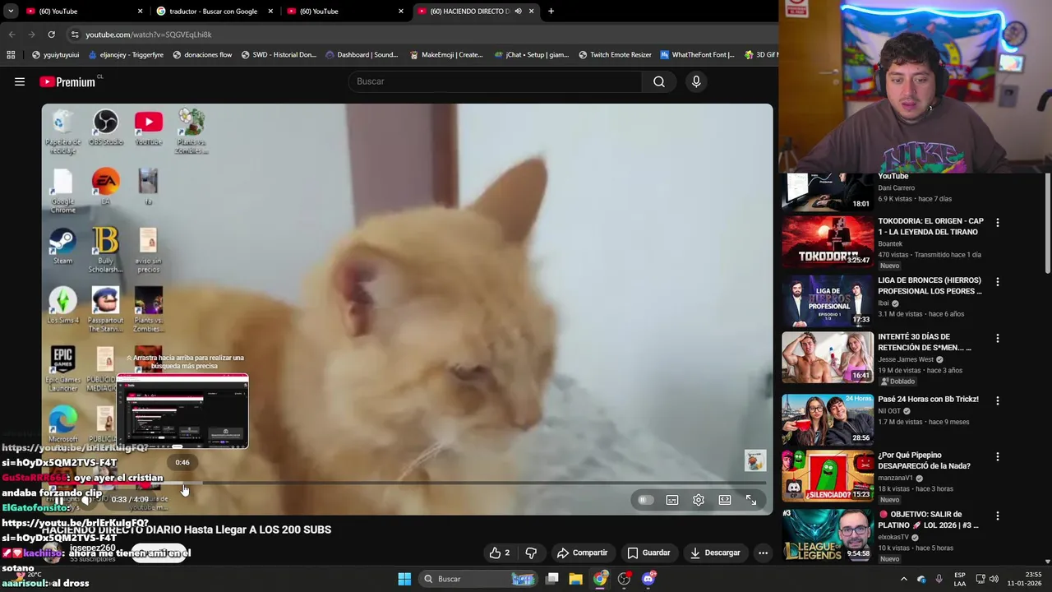Mute tab via the speaker icon on active tab
The height and width of the screenshot is (592, 1052).
[518, 12]
